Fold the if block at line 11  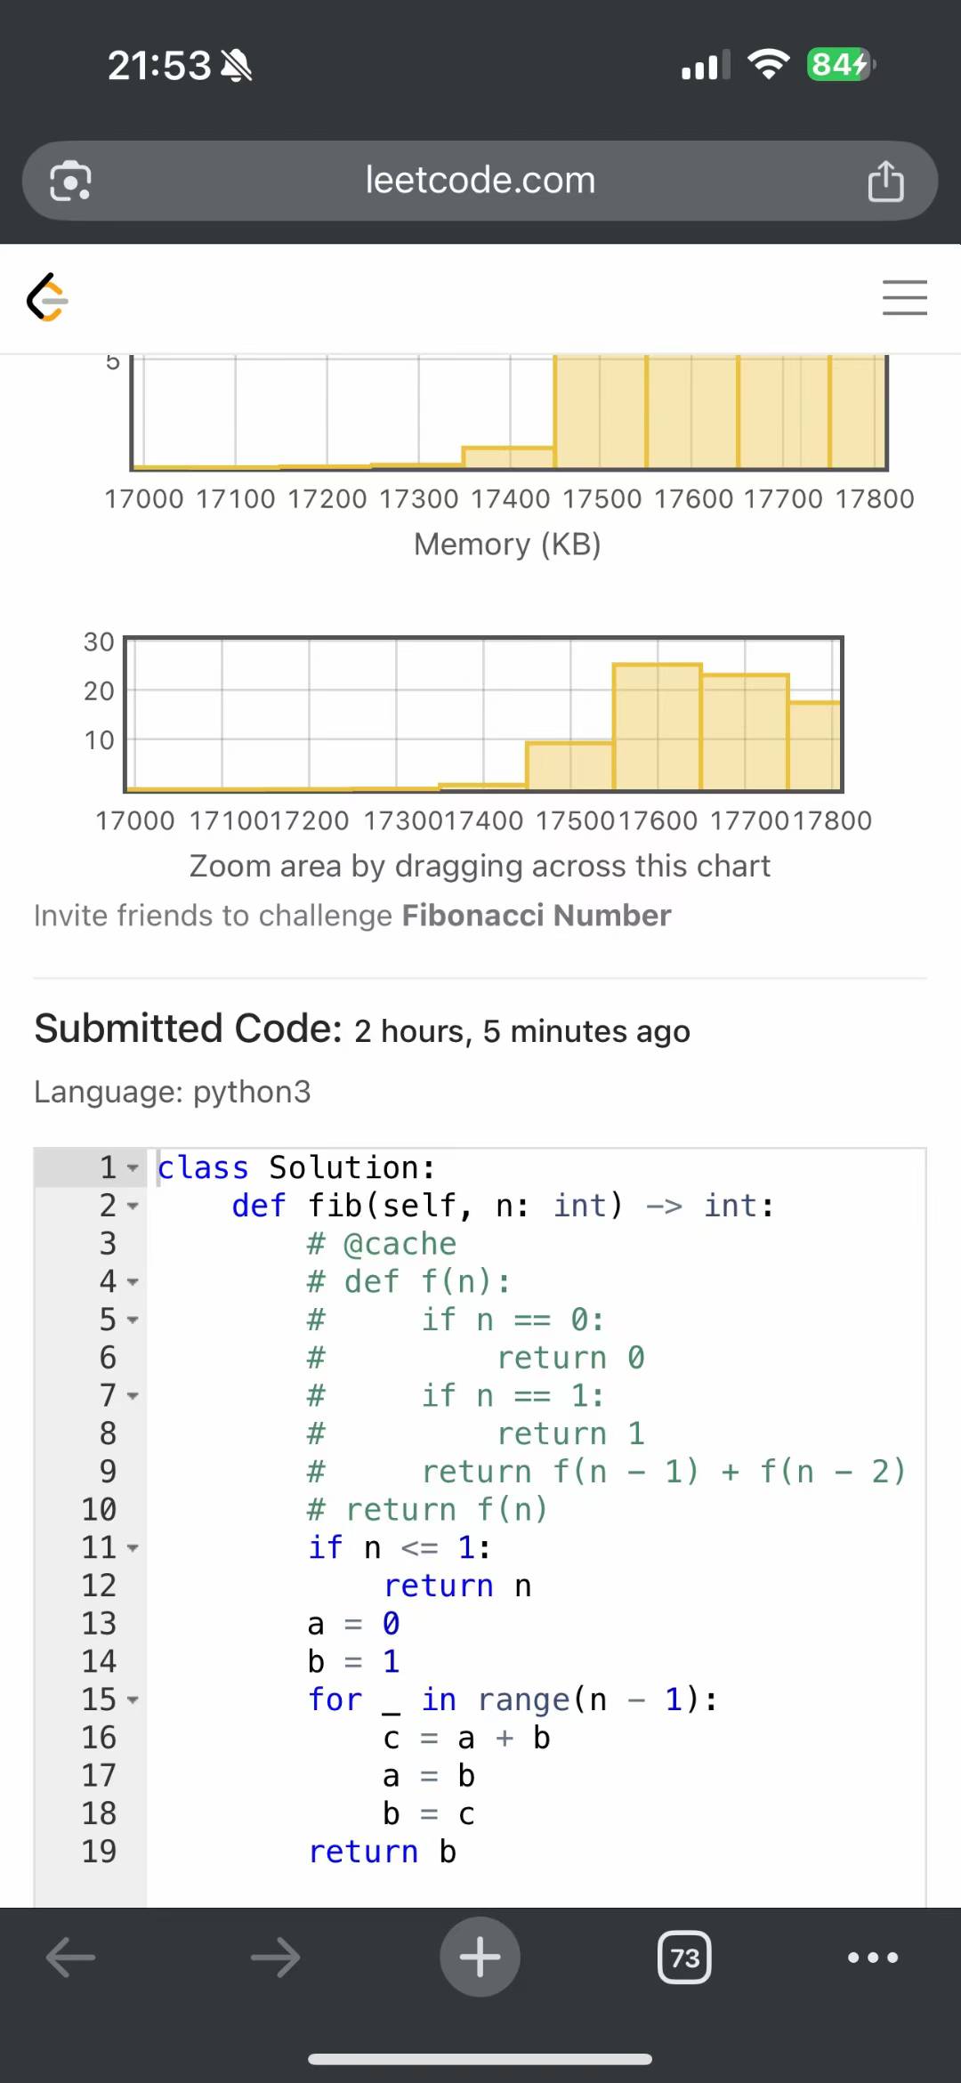click(x=133, y=1548)
